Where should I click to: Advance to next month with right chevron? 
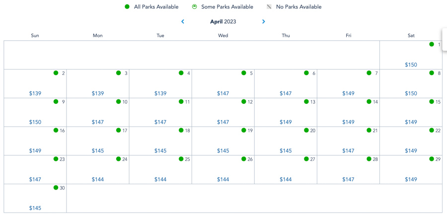[264, 22]
